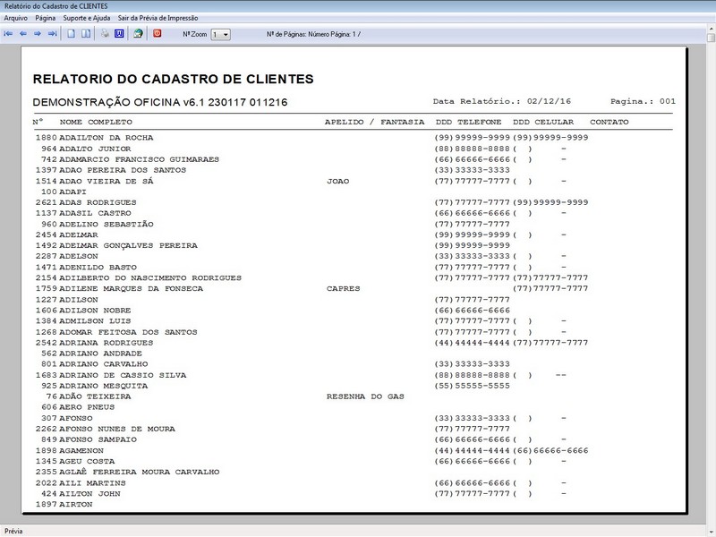Open the Arquivo menu
Image resolution: width=716 pixels, height=537 pixels.
pyautogui.click(x=16, y=18)
